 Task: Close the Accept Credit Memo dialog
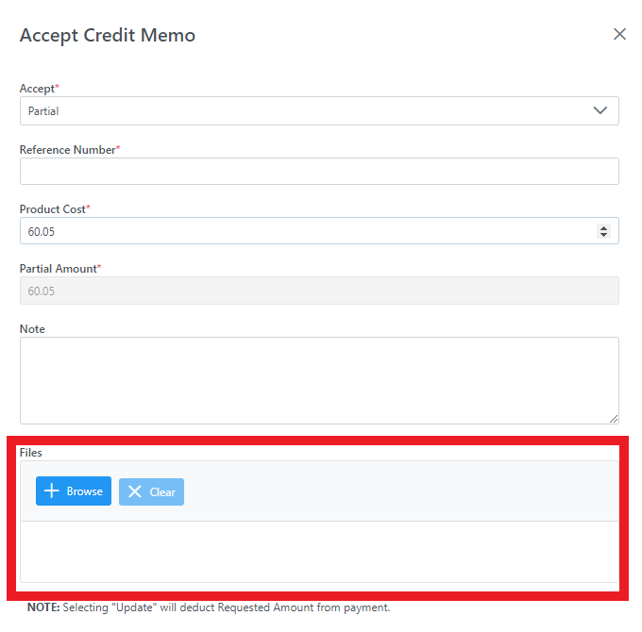point(619,34)
